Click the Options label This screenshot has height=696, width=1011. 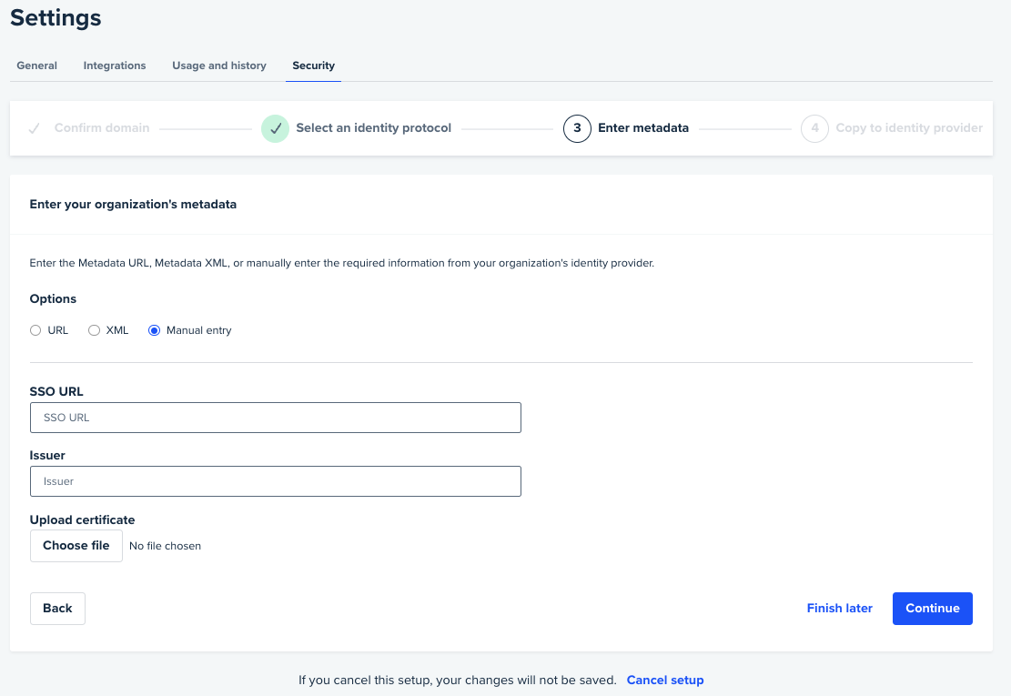53,299
